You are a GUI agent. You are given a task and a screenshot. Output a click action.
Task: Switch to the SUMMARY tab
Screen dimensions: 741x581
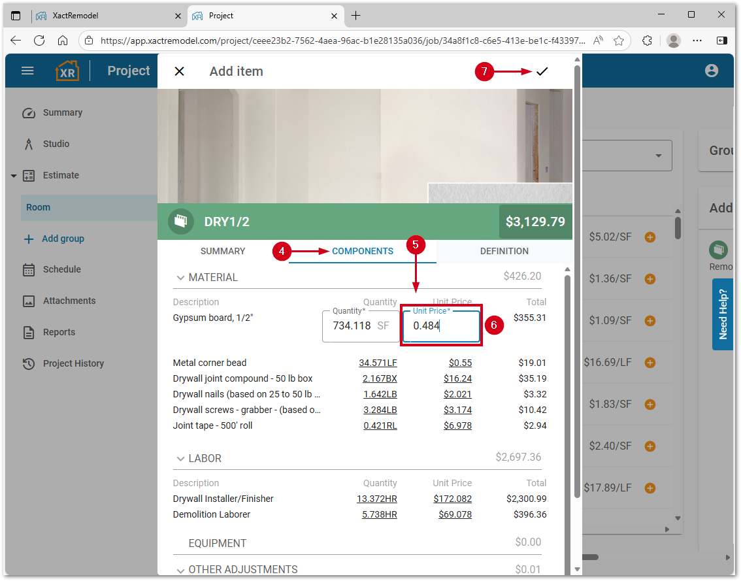(223, 251)
